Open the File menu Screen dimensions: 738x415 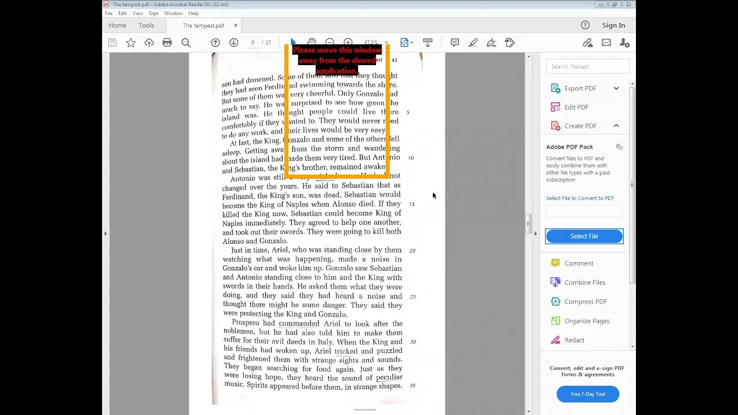[x=108, y=13]
